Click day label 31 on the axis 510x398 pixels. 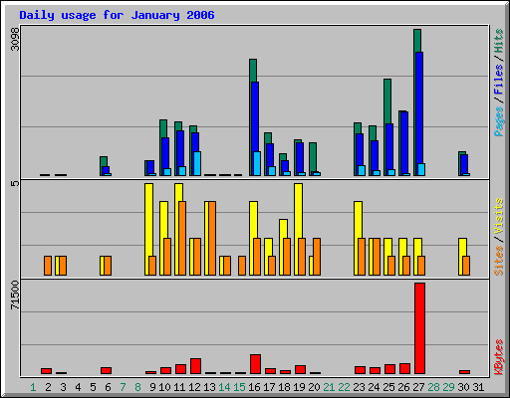pos(478,387)
